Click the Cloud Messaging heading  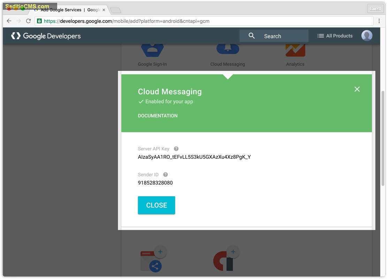[170, 92]
